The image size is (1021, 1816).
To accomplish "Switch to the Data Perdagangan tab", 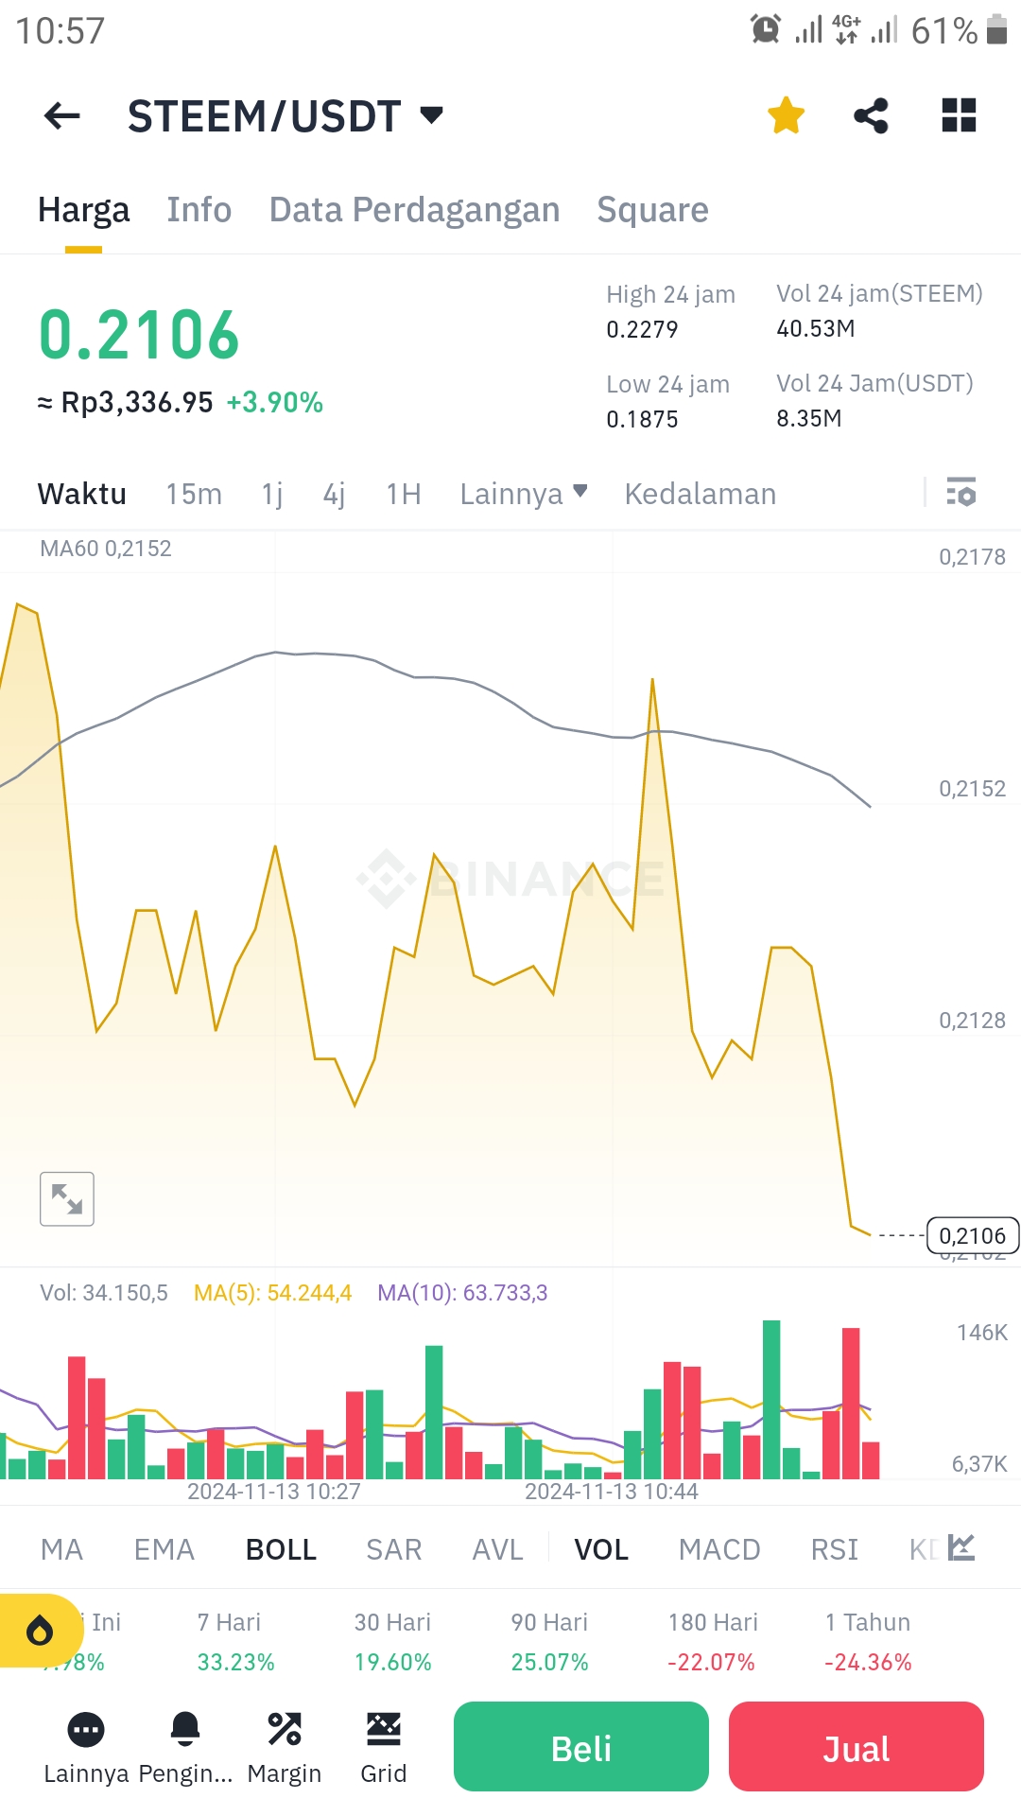I will click(414, 210).
